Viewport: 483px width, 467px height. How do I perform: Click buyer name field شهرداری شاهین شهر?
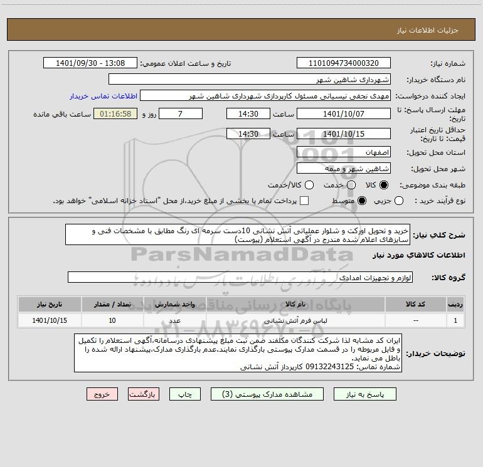pyautogui.click(x=250, y=80)
